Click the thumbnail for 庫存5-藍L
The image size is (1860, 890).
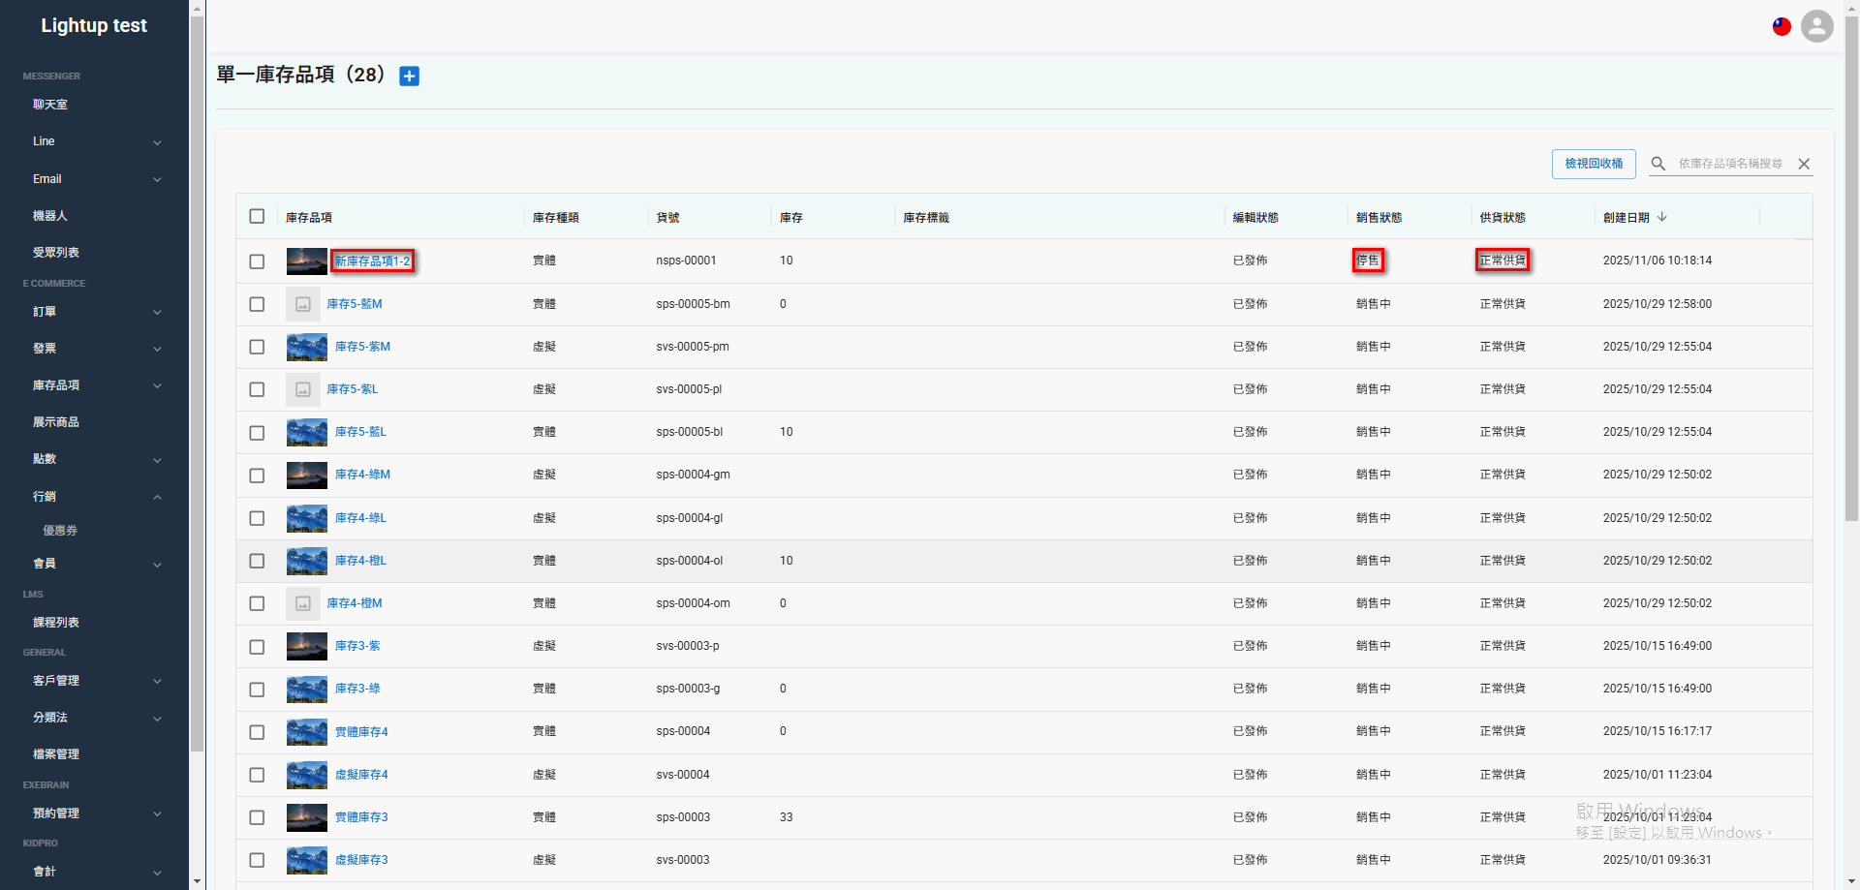pos(307,432)
